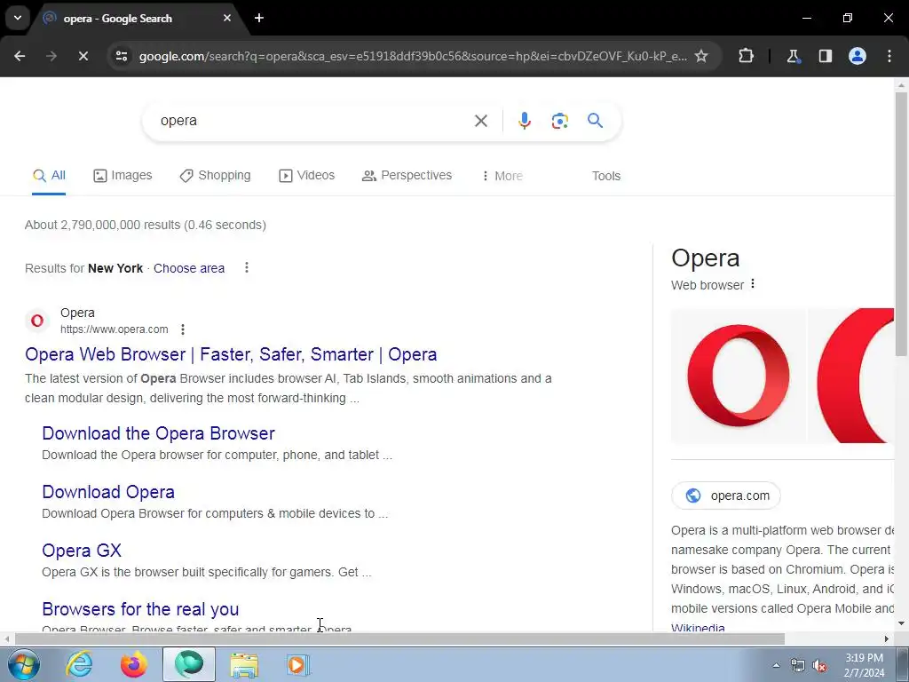
Task: Click the muted volume tray icon
Action: (819, 665)
